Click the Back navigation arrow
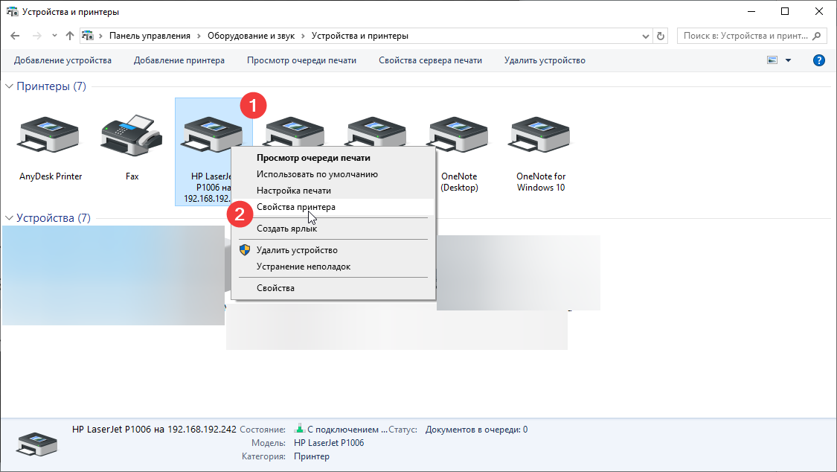Viewport: 837px width, 472px height. (x=16, y=36)
